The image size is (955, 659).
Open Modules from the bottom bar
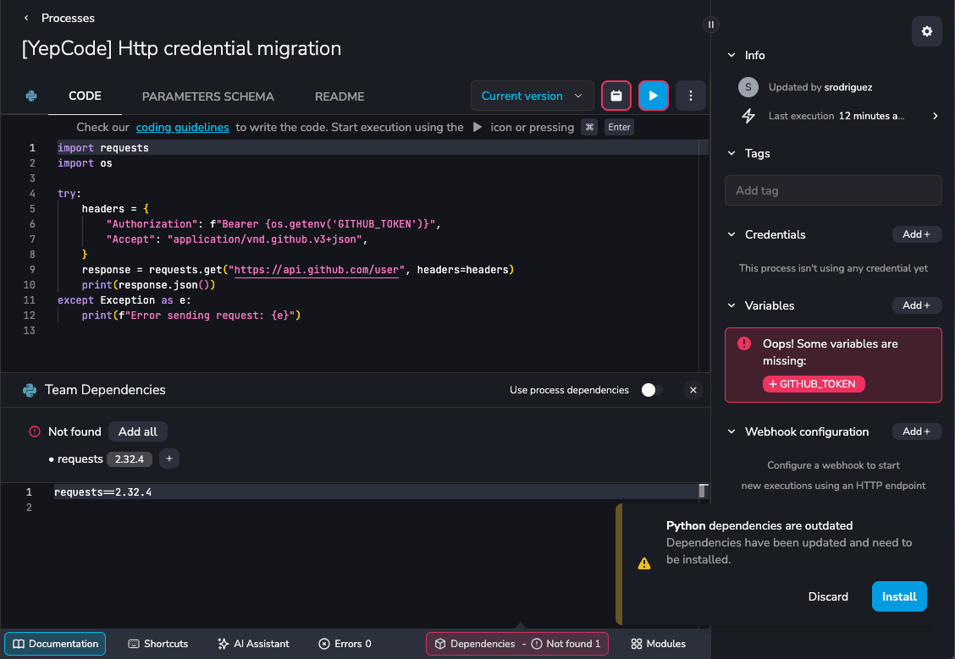coord(658,644)
